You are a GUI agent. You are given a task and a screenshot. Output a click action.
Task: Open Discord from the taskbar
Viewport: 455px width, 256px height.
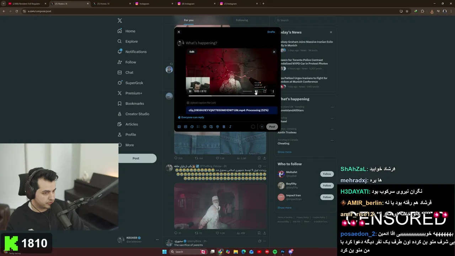point(291,252)
